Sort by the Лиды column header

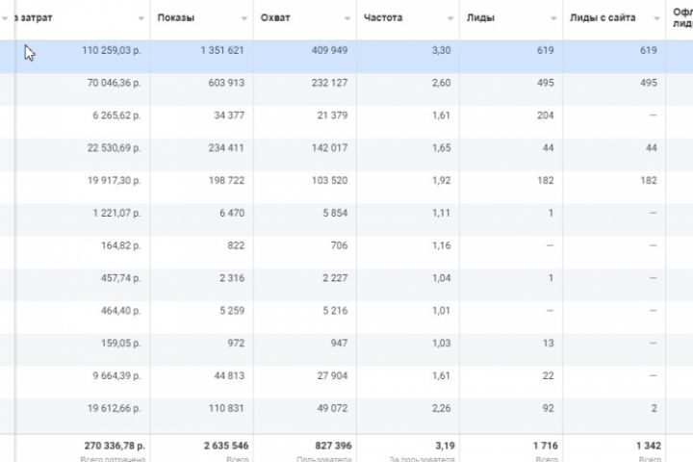480,17
